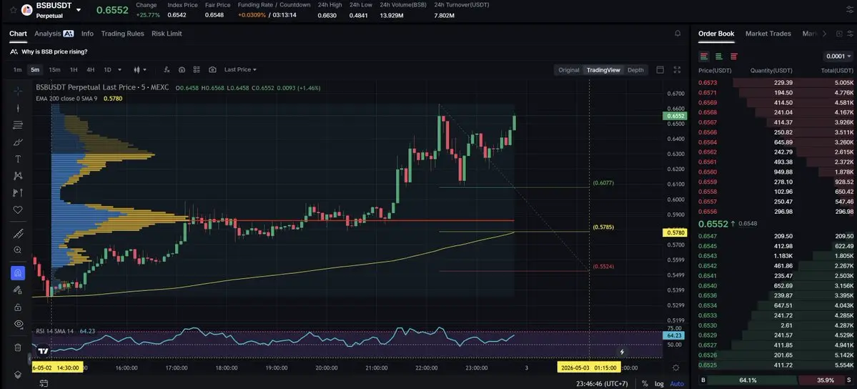Click the chart window layout icon
857x389 pixels.
(660, 69)
